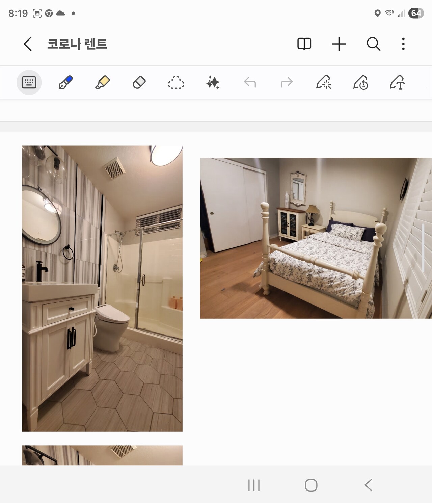The image size is (432, 503).
Task: Redo the last action
Action: [287, 82]
